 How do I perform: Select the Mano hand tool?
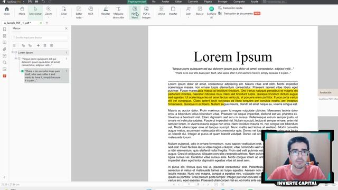coord(22,11)
